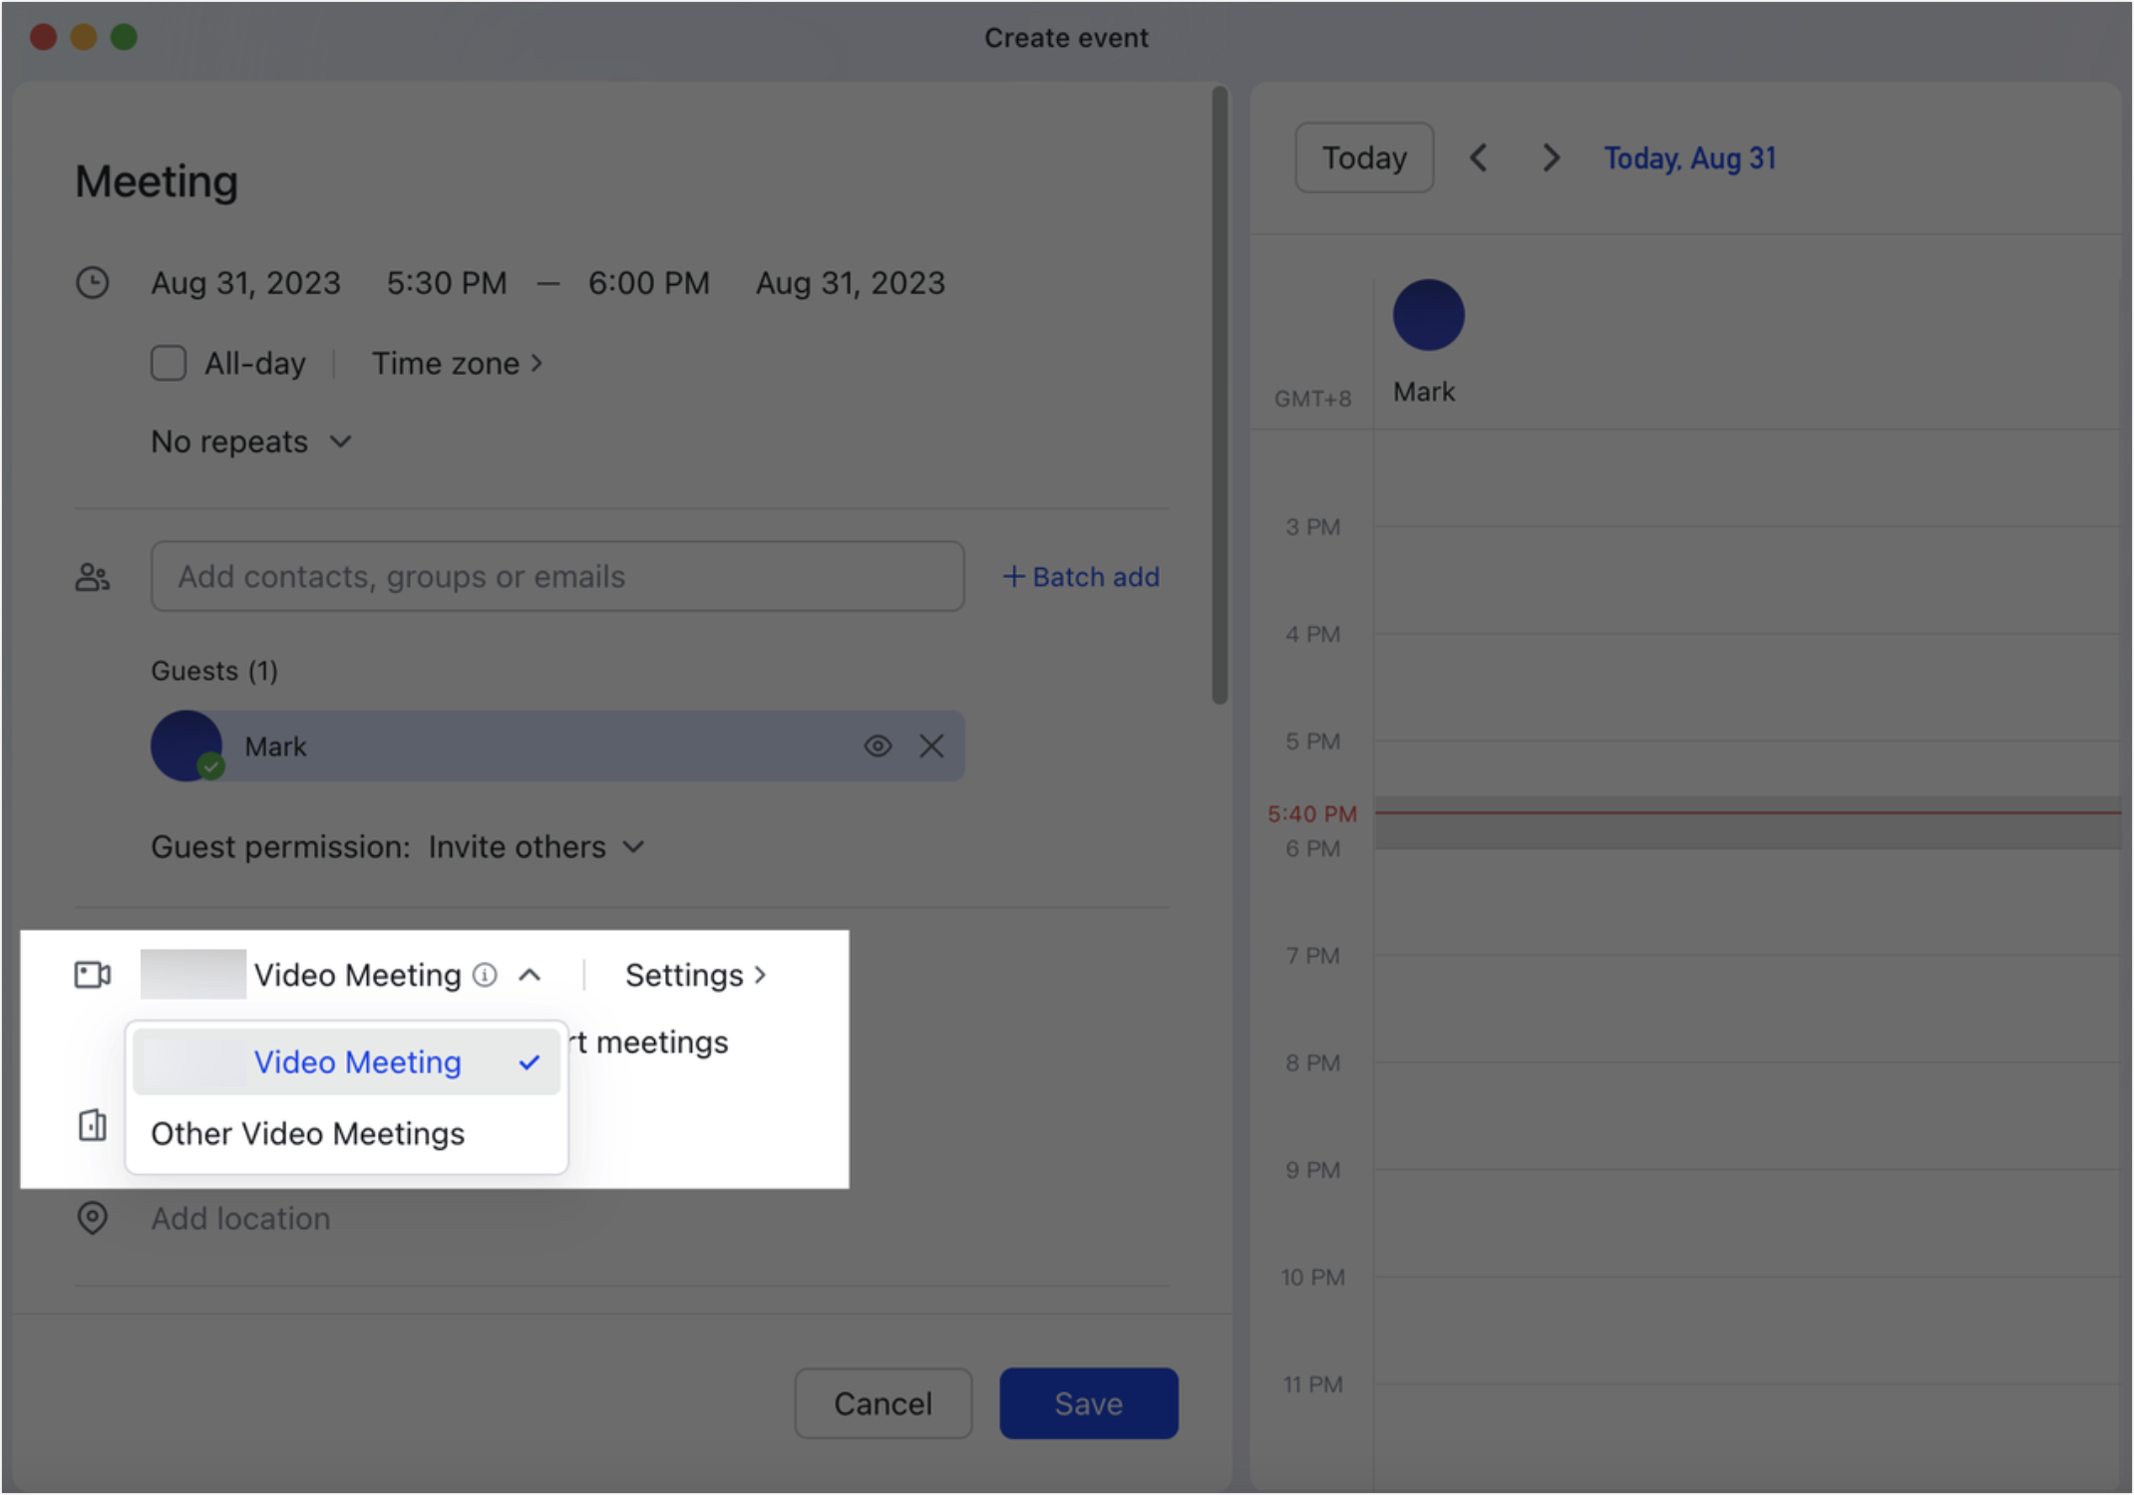The width and height of the screenshot is (2134, 1495).
Task: Click the event form vertical scrollbar
Action: [1220, 395]
